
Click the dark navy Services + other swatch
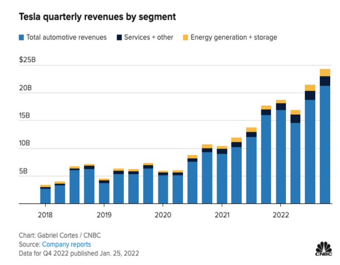point(119,37)
